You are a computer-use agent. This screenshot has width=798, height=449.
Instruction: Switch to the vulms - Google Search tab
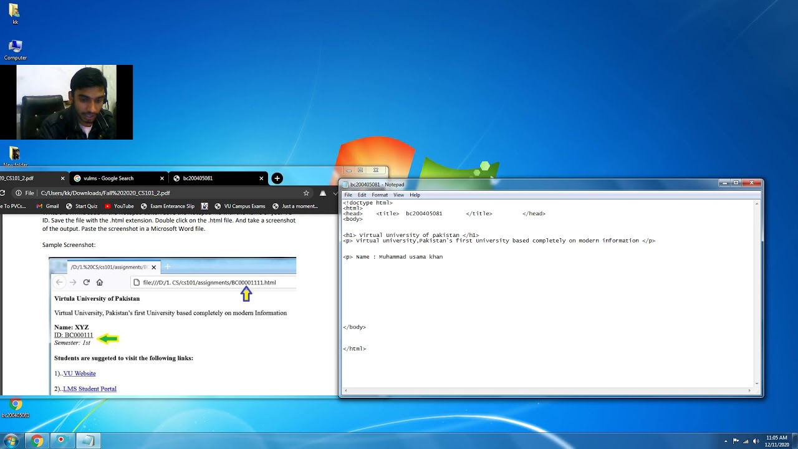click(x=118, y=178)
